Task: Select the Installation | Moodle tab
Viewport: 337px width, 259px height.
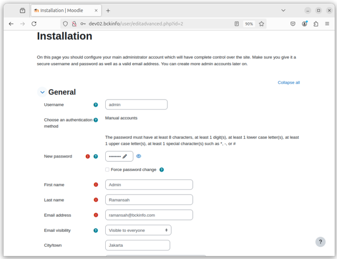Action: click(x=66, y=10)
